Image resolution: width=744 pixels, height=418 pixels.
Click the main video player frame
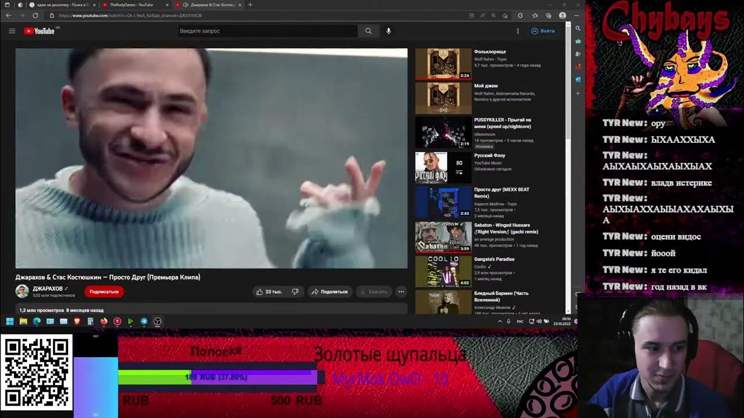(x=212, y=158)
